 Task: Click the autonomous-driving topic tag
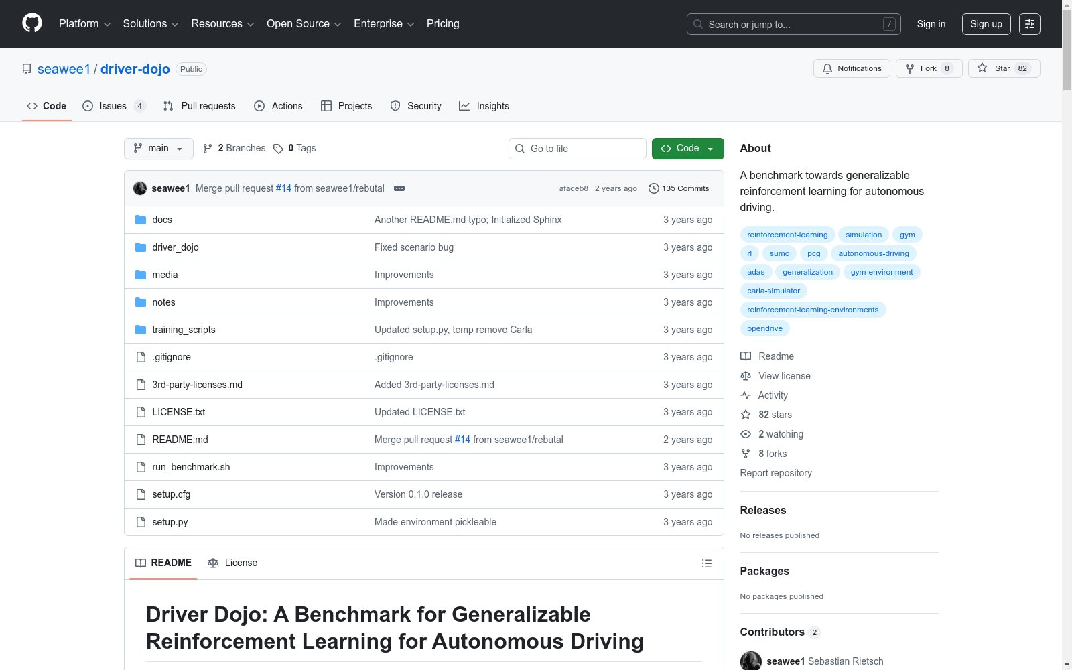click(x=874, y=253)
